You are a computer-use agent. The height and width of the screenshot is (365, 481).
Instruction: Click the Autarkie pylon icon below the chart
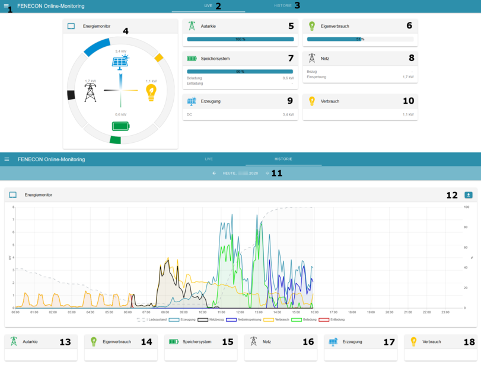point(14,341)
